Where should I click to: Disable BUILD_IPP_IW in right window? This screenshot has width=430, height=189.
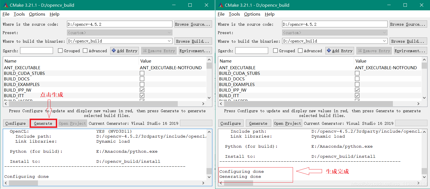click(x=357, y=90)
